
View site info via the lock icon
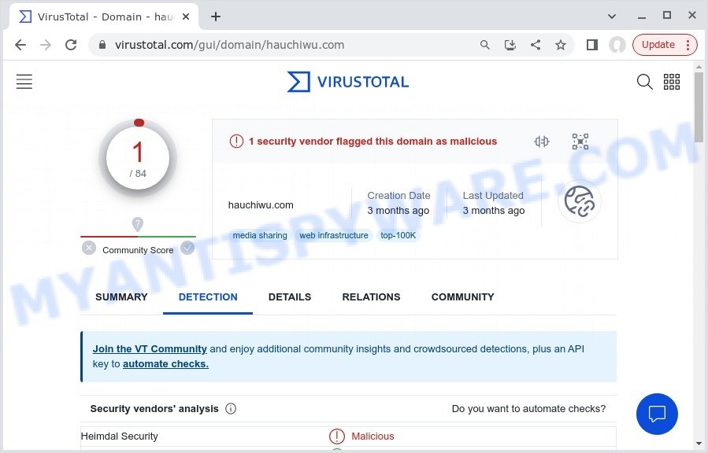point(102,45)
